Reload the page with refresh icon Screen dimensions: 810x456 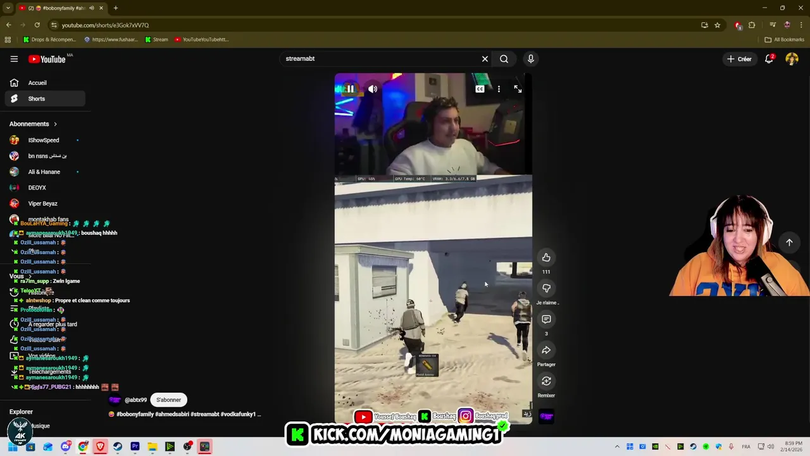37,25
